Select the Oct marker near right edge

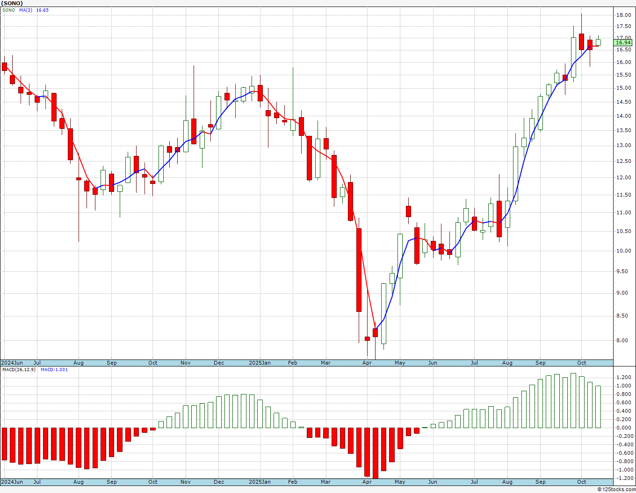pos(581,363)
